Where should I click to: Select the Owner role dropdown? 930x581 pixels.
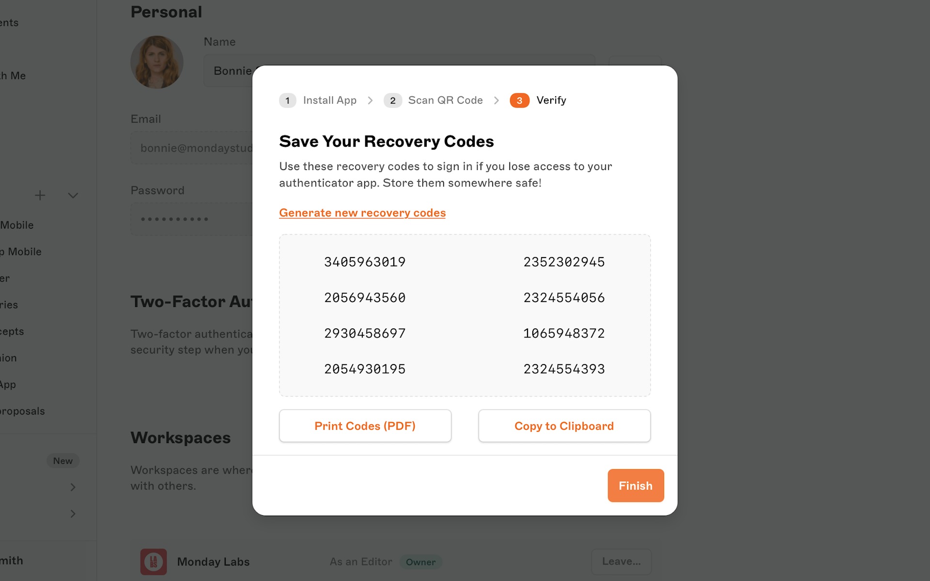(x=420, y=562)
